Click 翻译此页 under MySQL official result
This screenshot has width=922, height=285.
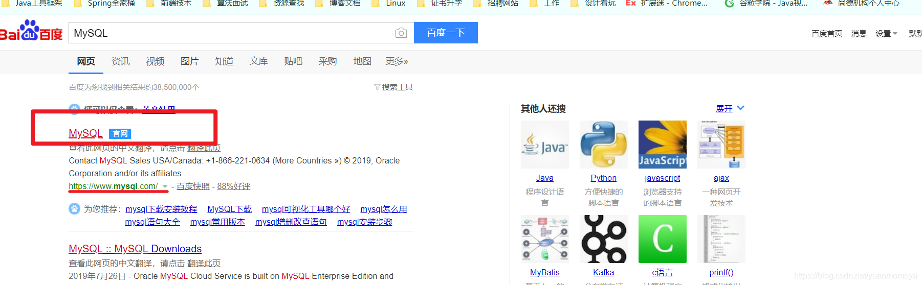204,148
